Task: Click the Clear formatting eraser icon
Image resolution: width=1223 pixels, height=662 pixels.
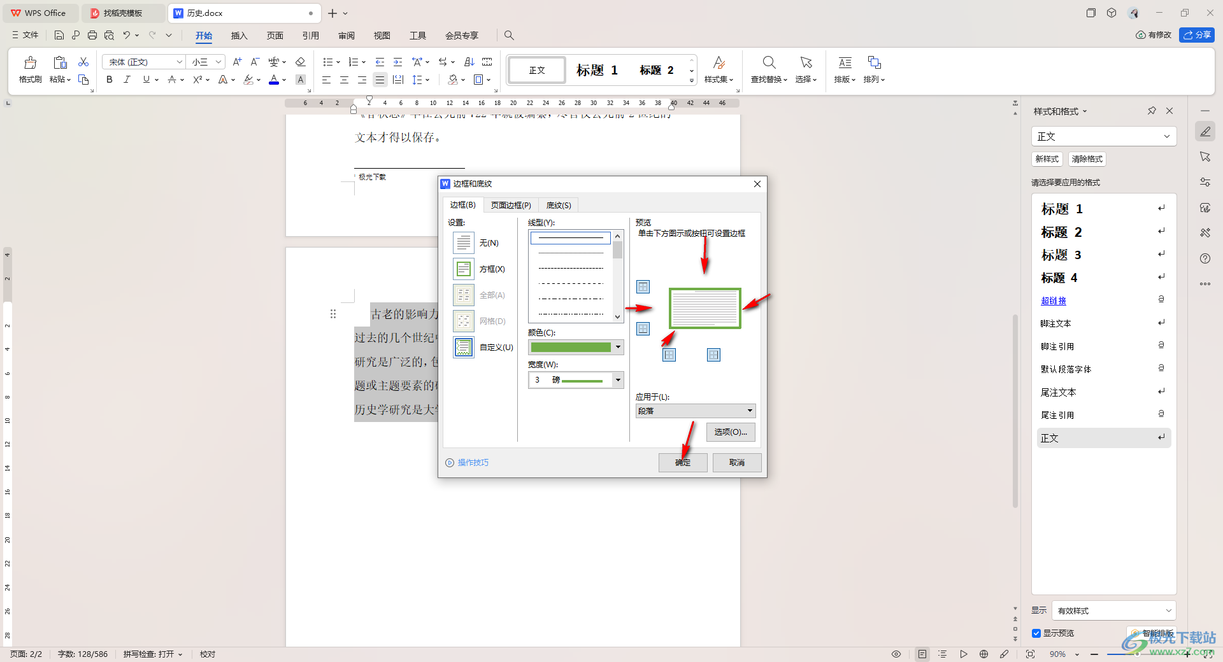Action: (x=301, y=62)
